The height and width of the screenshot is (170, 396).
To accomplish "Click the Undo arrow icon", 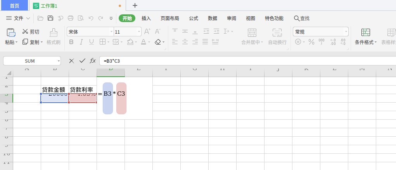I will pos(91,18).
